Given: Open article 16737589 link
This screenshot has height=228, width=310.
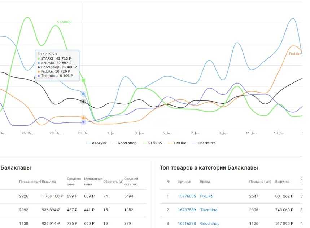Looking at the screenshot, I should pos(187,210).
